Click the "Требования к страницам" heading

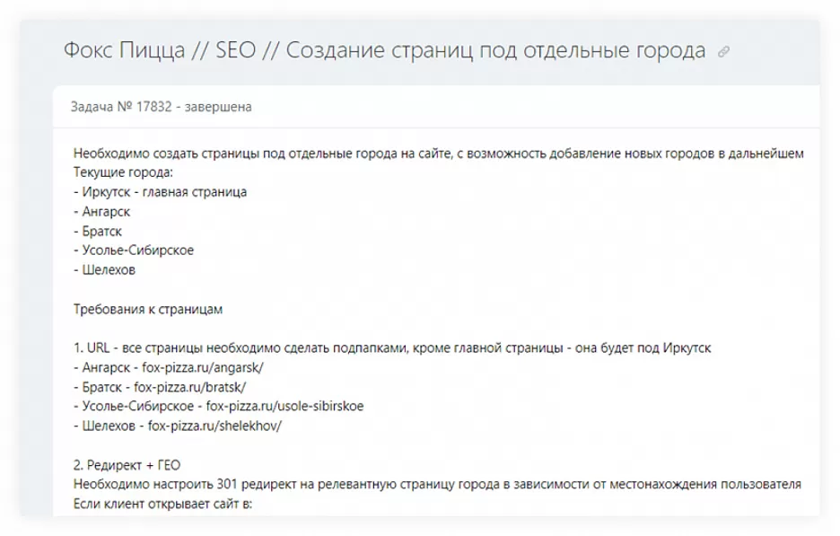(148, 309)
